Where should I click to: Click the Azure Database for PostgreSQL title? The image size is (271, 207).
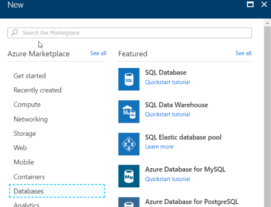[x=192, y=202]
